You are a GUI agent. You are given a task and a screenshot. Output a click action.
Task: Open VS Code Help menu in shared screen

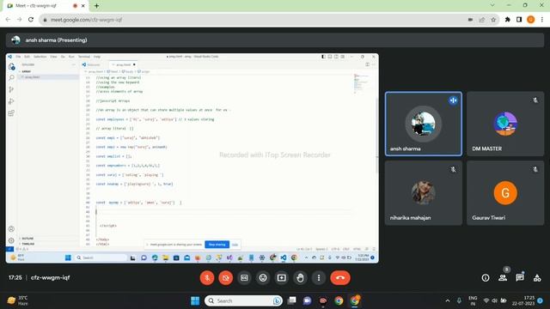(x=97, y=57)
